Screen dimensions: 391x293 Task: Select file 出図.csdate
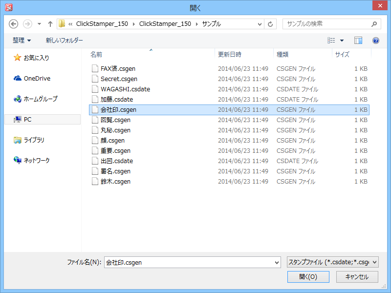[x=229, y=161]
